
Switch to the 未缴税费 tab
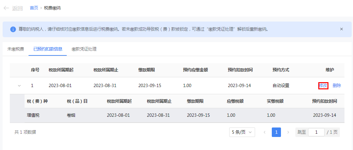(x=16, y=49)
